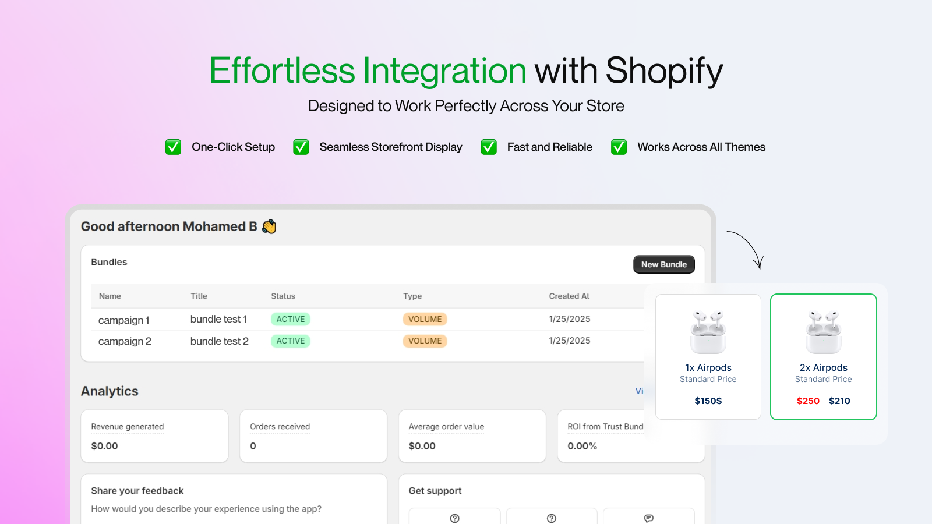The height and width of the screenshot is (524, 932).
Task: Click the checkmark icon beside Fast and Reliable
Action: [489, 147]
